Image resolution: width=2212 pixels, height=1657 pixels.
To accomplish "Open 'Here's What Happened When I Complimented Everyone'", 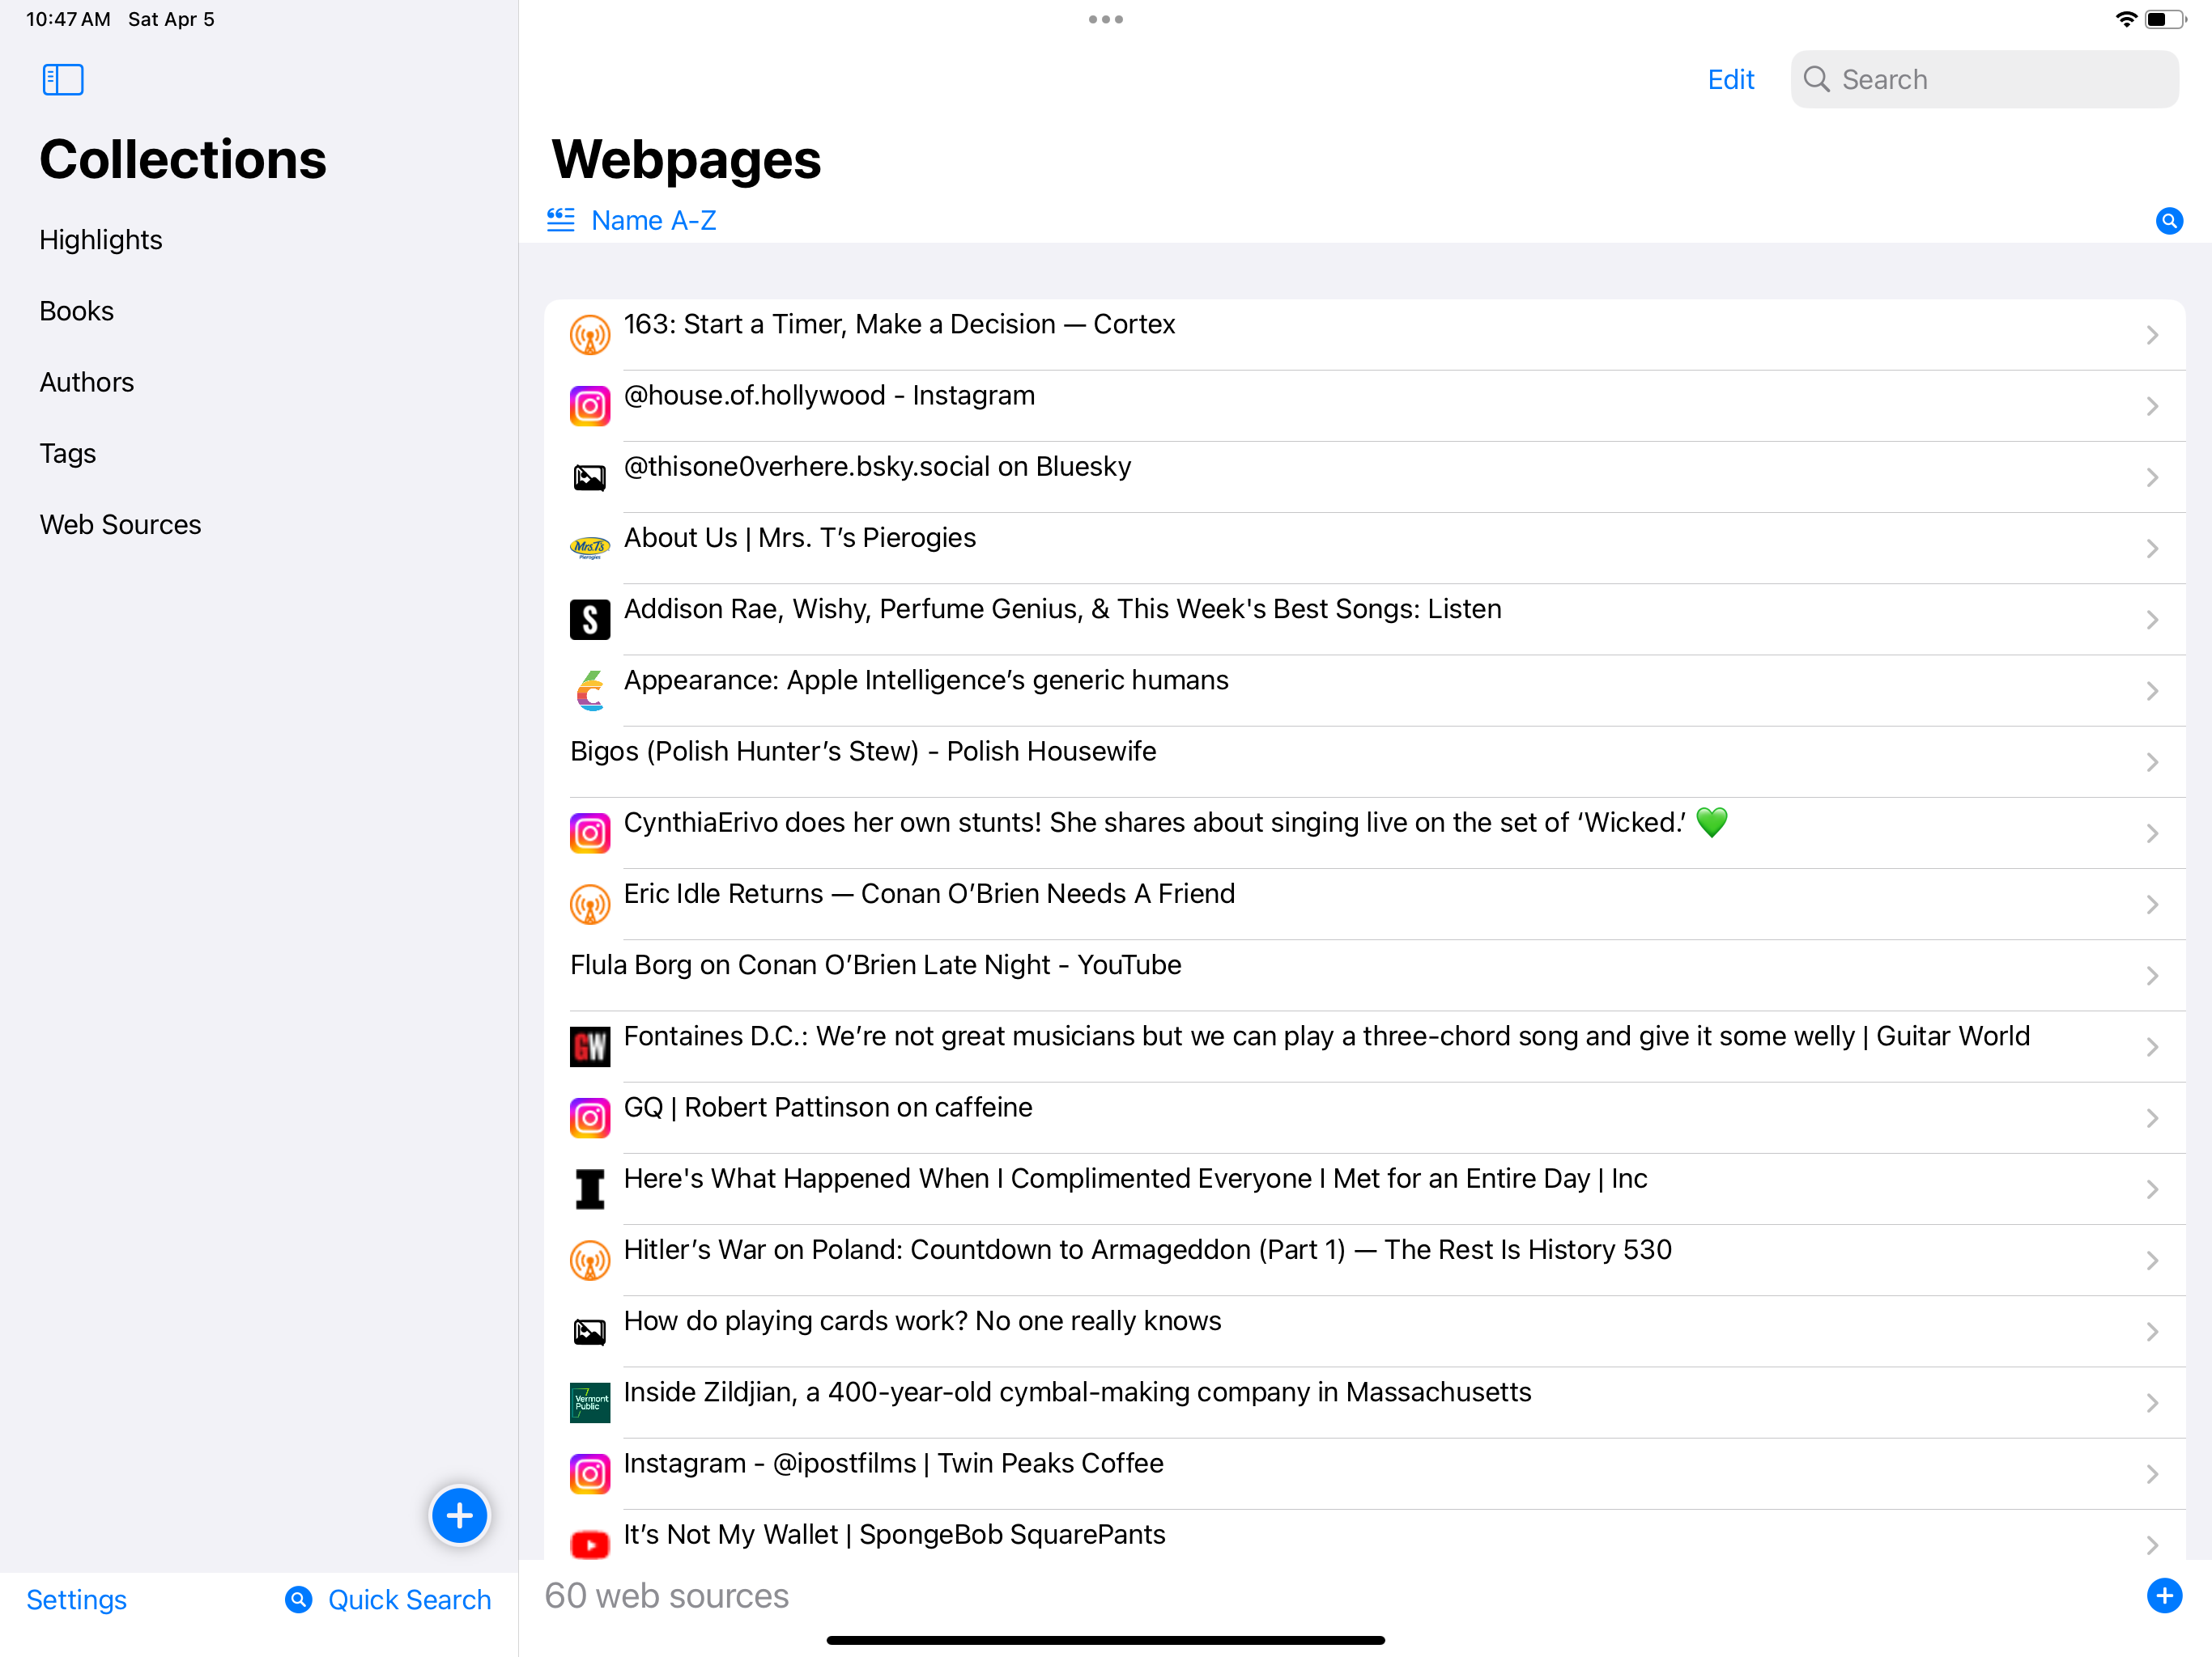I will (1364, 1189).
